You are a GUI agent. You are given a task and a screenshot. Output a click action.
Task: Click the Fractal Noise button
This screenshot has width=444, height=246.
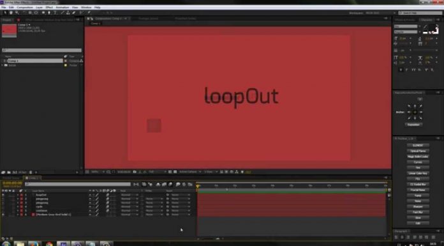(418, 190)
